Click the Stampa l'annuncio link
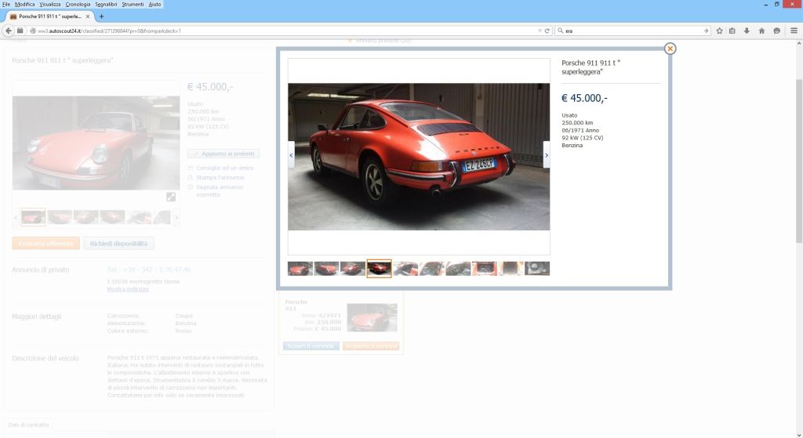 point(220,178)
